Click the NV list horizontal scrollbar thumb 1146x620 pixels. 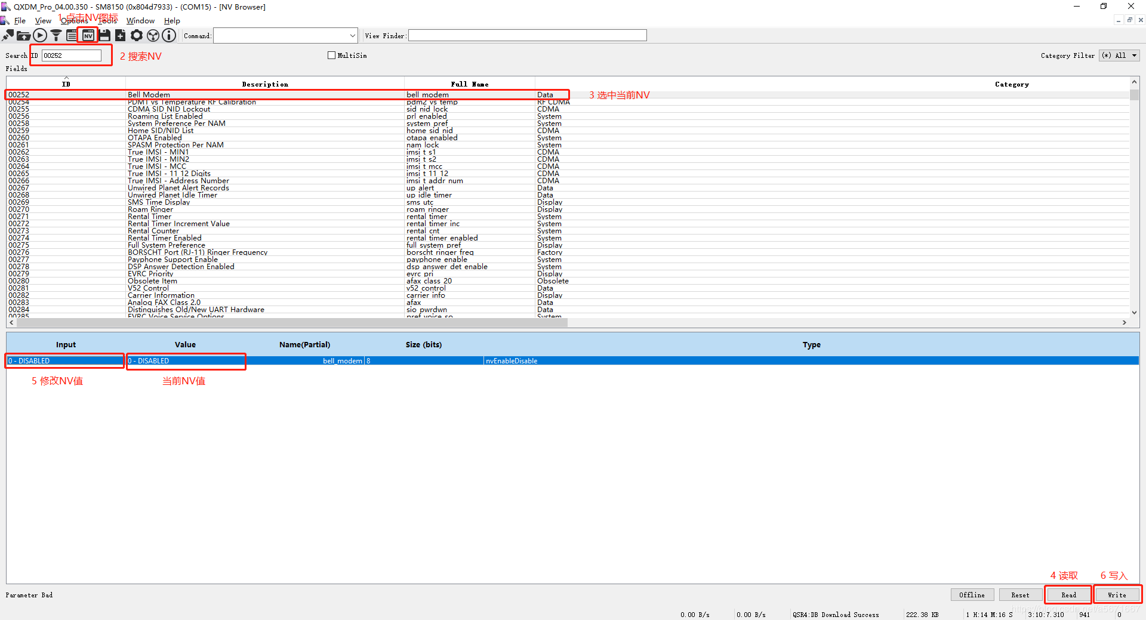(x=291, y=322)
